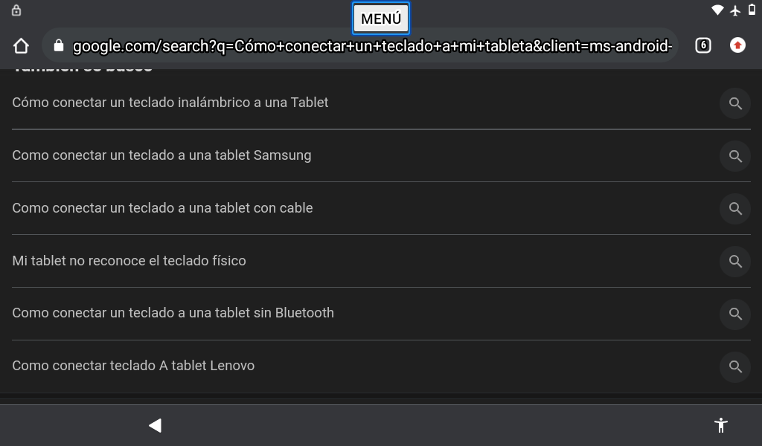
Task: Open 'Como conectar un teclado a una tablet Samsung'
Action: pos(161,155)
